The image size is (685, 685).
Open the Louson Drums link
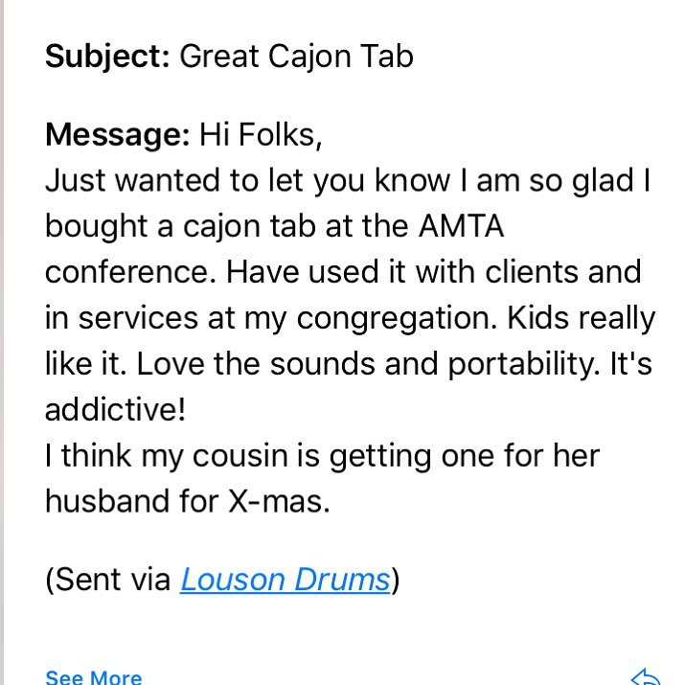(285, 580)
